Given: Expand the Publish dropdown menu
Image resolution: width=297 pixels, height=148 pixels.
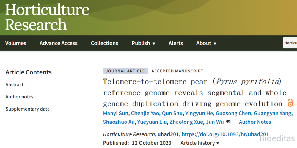Looking at the screenshot, I should (144, 43).
